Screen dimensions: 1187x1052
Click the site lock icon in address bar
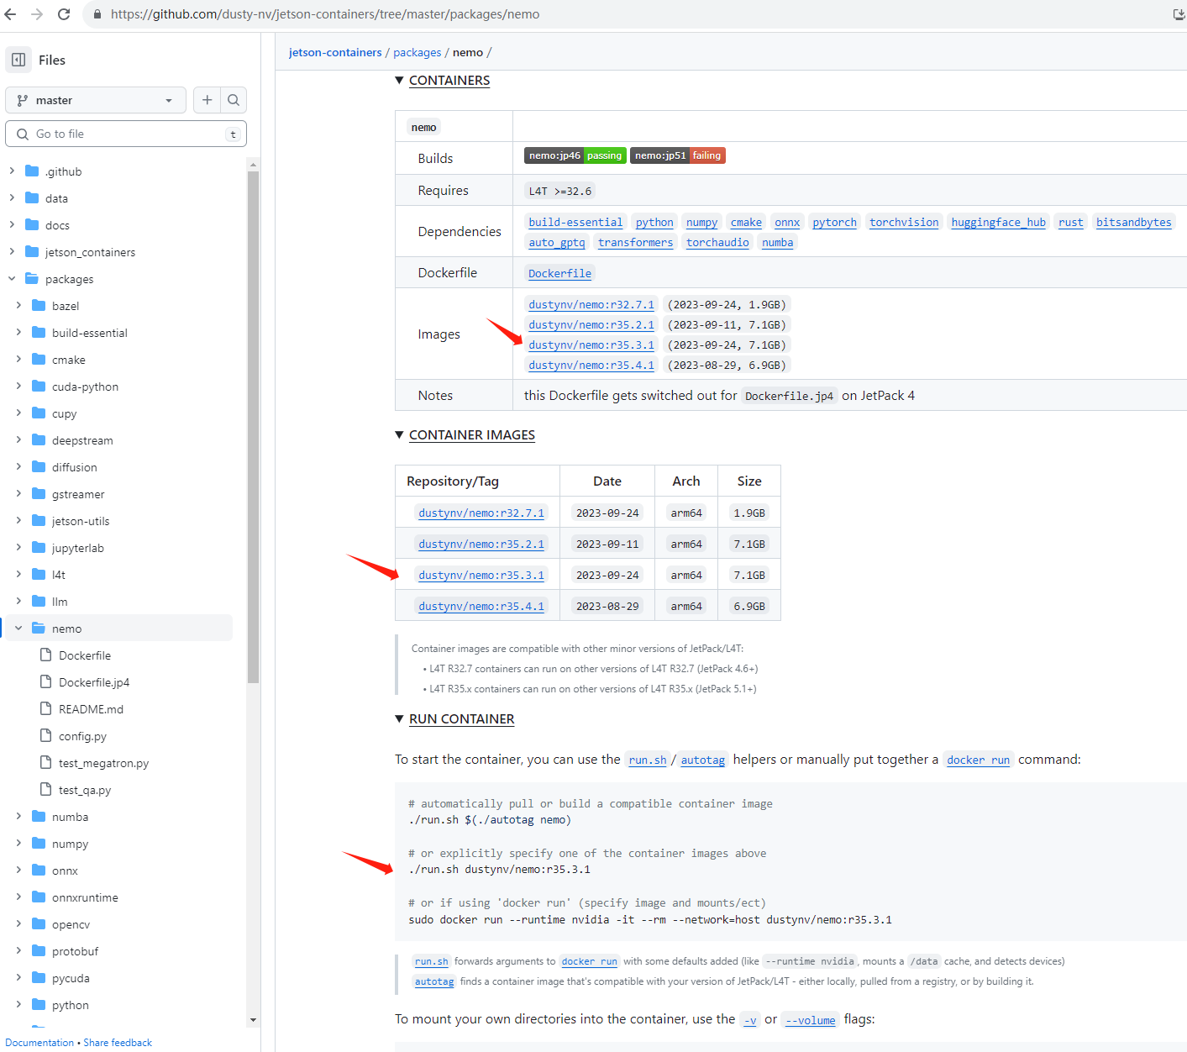point(97,14)
